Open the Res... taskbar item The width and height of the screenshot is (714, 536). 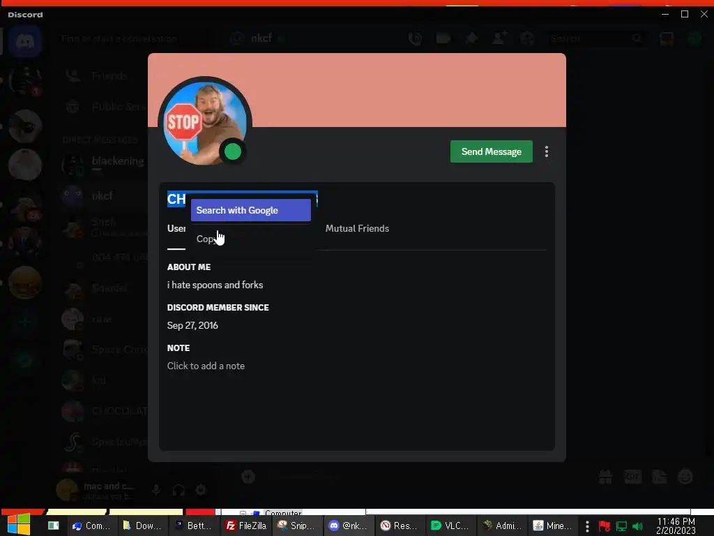pos(400,526)
